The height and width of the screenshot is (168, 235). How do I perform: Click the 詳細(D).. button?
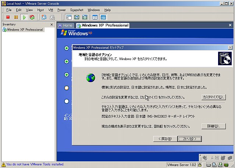click(x=214, y=126)
